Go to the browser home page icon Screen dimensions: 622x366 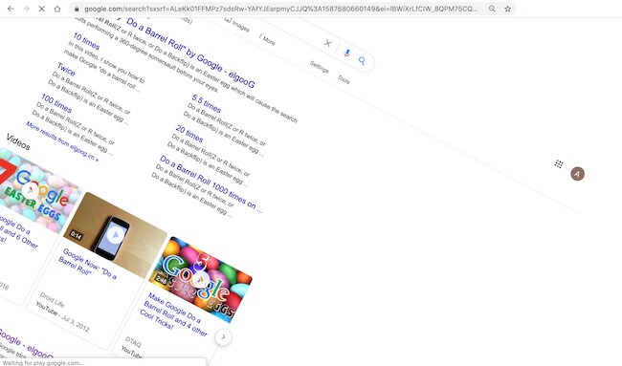(57, 9)
